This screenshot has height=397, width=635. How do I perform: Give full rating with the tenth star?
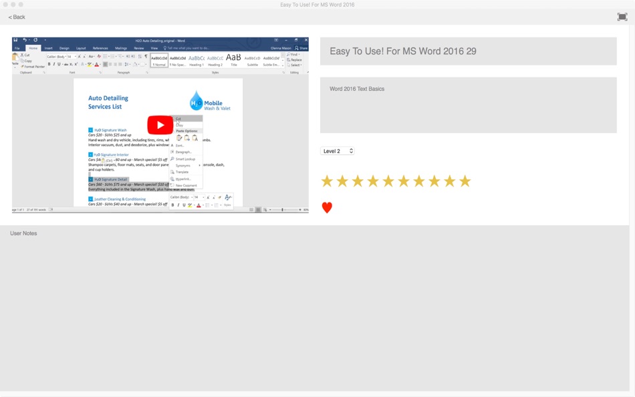pos(465,181)
